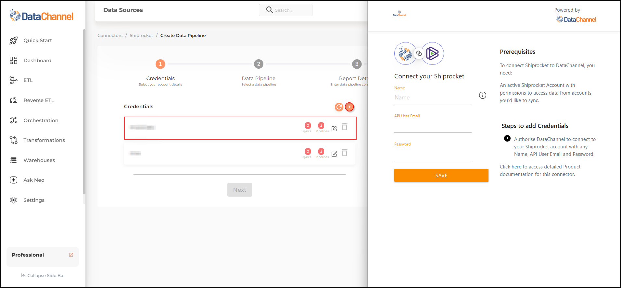Click the Shiprocket breadcrumb
Screen dimensions: 621x288
coord(141,35)
